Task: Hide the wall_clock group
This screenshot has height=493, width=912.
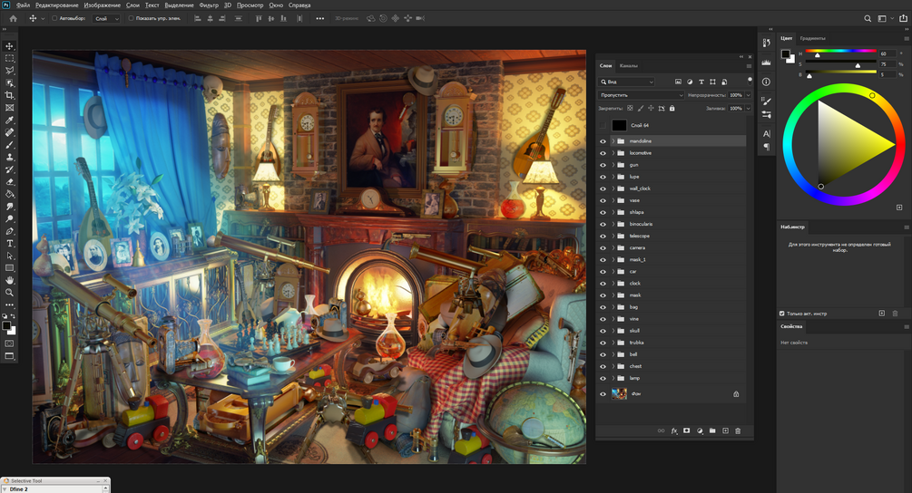Action: pos(603,188)
